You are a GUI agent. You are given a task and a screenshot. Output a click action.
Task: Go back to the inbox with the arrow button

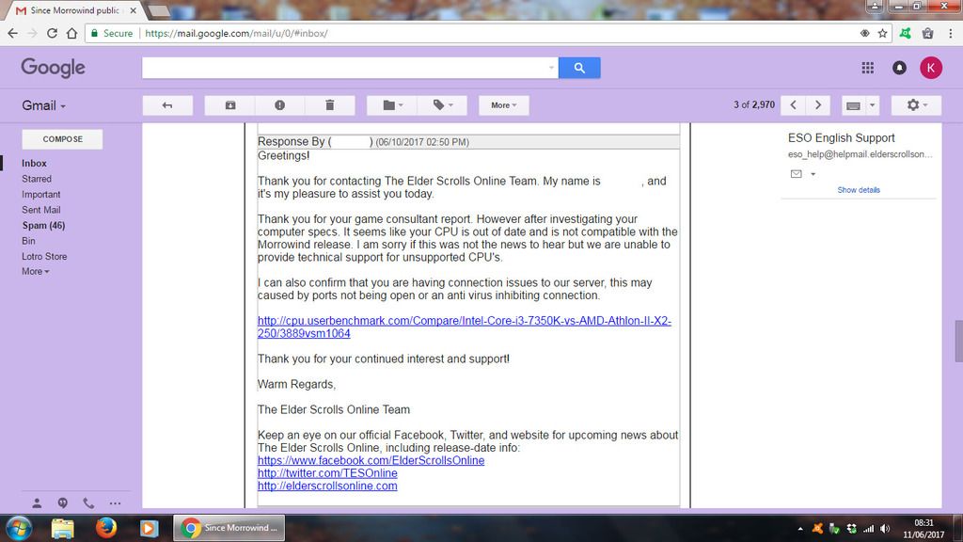167,105
